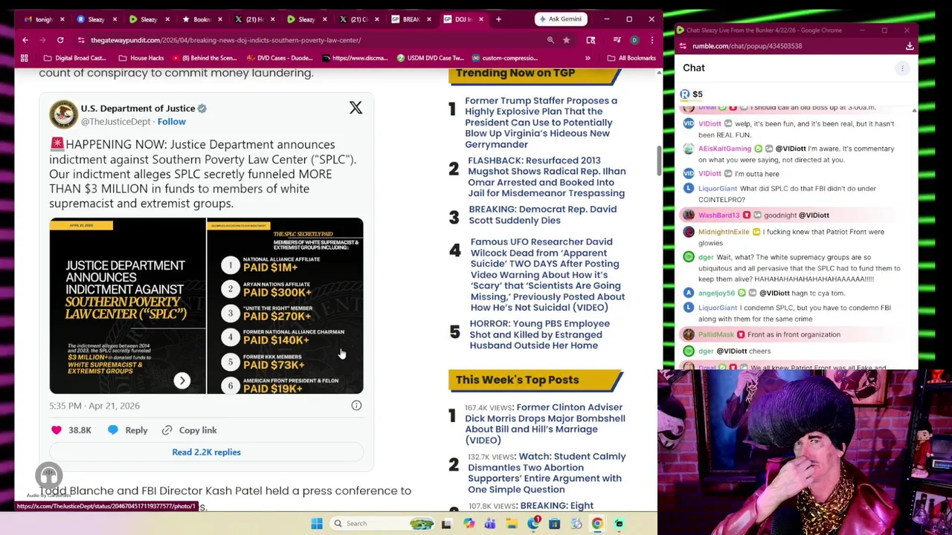The image size is (952, 535).
Task: Go forward in the browser
Action: pyautogui.click(x=42, y=40)
